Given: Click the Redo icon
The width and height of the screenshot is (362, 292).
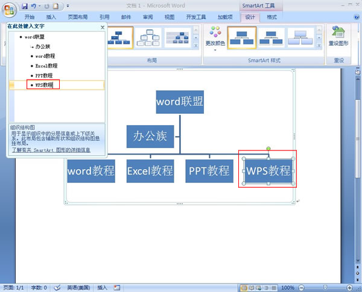Looking at the screenshot, I should pyautogui.click(x=47, y=6).
